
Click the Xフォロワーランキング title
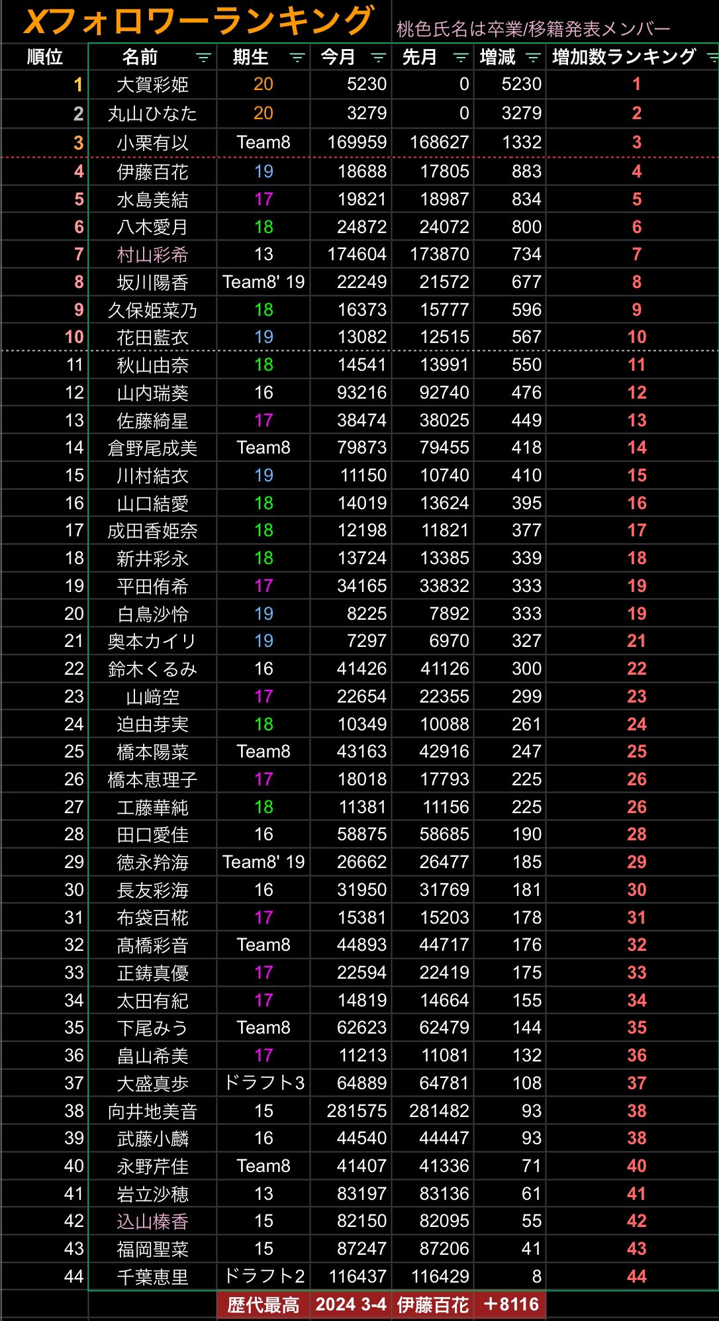(x=199, y=21)
